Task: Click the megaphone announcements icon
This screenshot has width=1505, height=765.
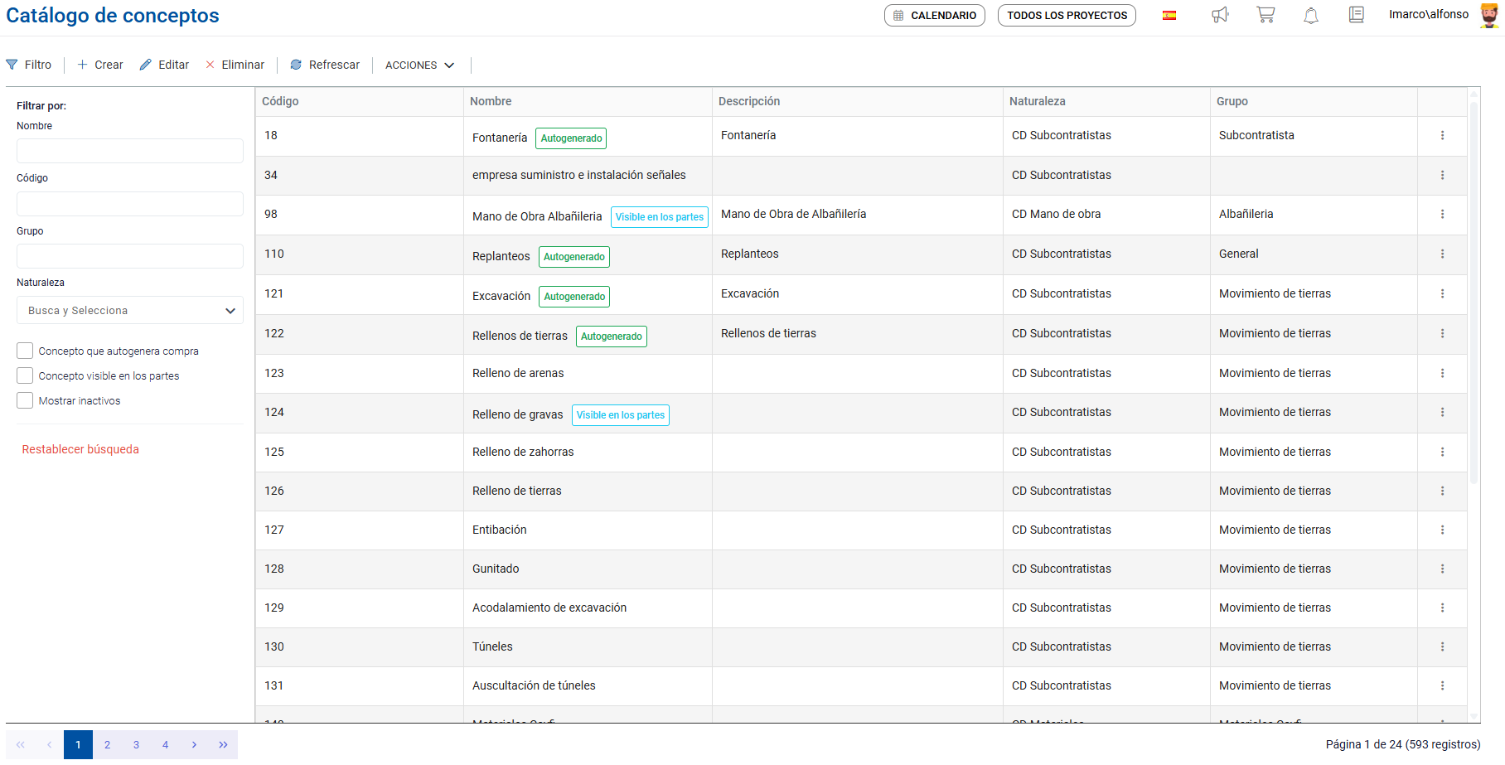Action: [x=1220, y=15]
